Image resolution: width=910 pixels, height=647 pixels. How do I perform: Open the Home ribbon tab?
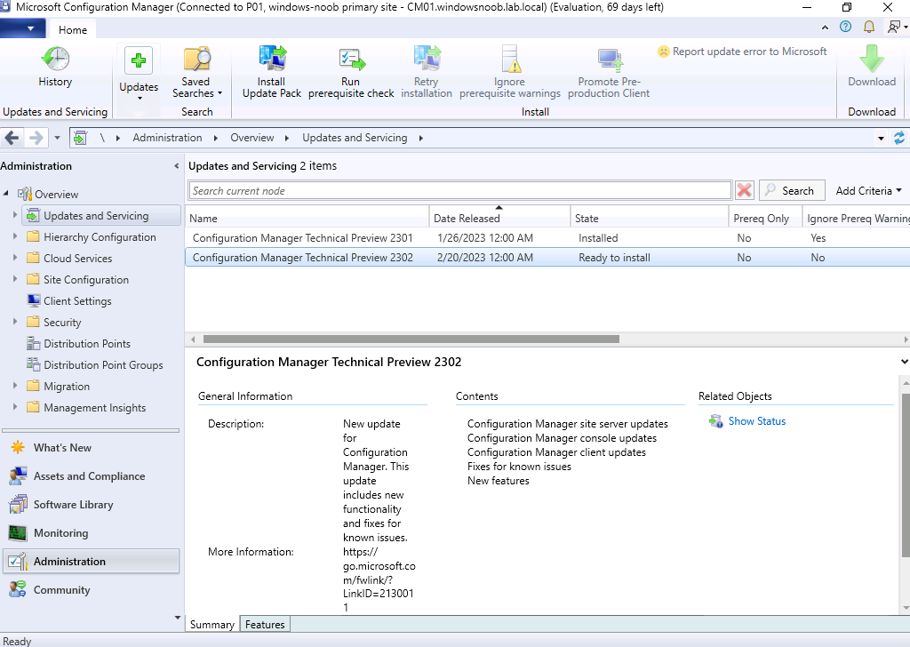coord(73,29)
